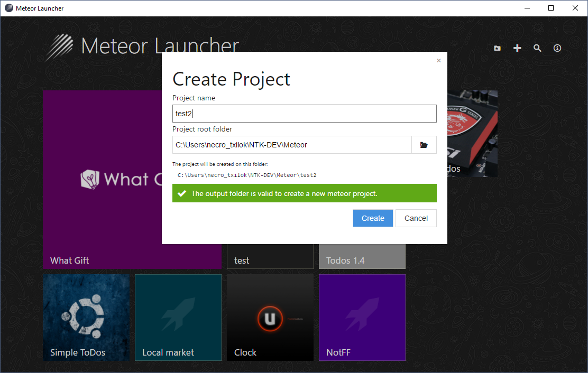Browse for project root folder

424,145
